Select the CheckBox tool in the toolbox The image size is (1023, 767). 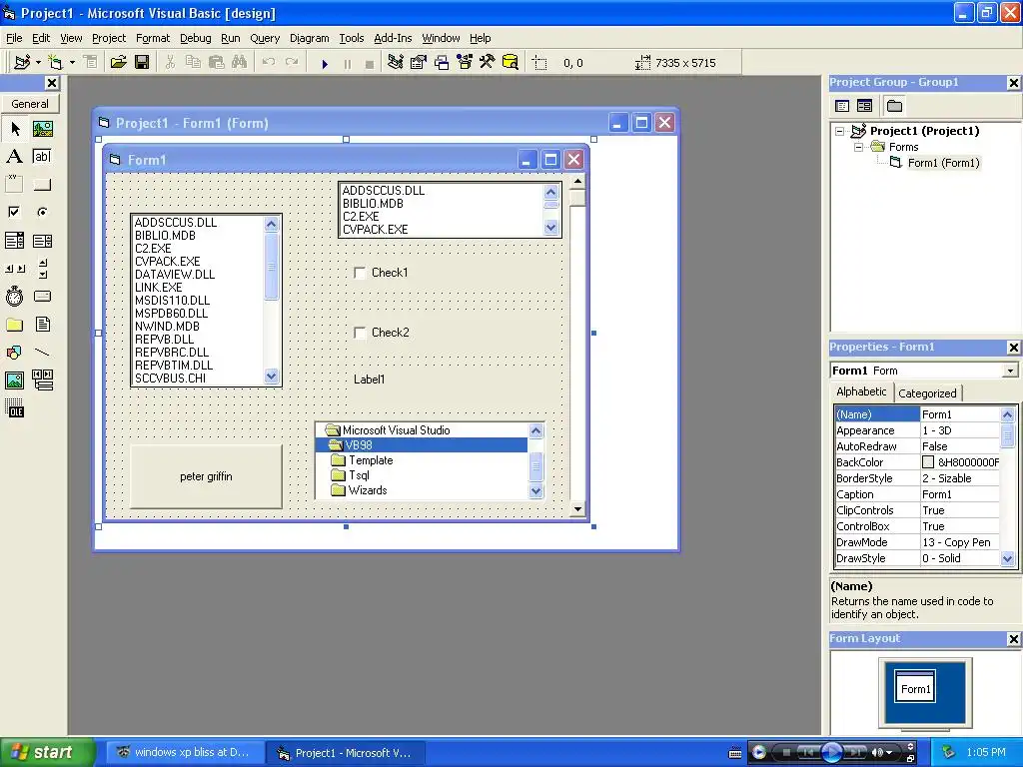coord(15,212)
